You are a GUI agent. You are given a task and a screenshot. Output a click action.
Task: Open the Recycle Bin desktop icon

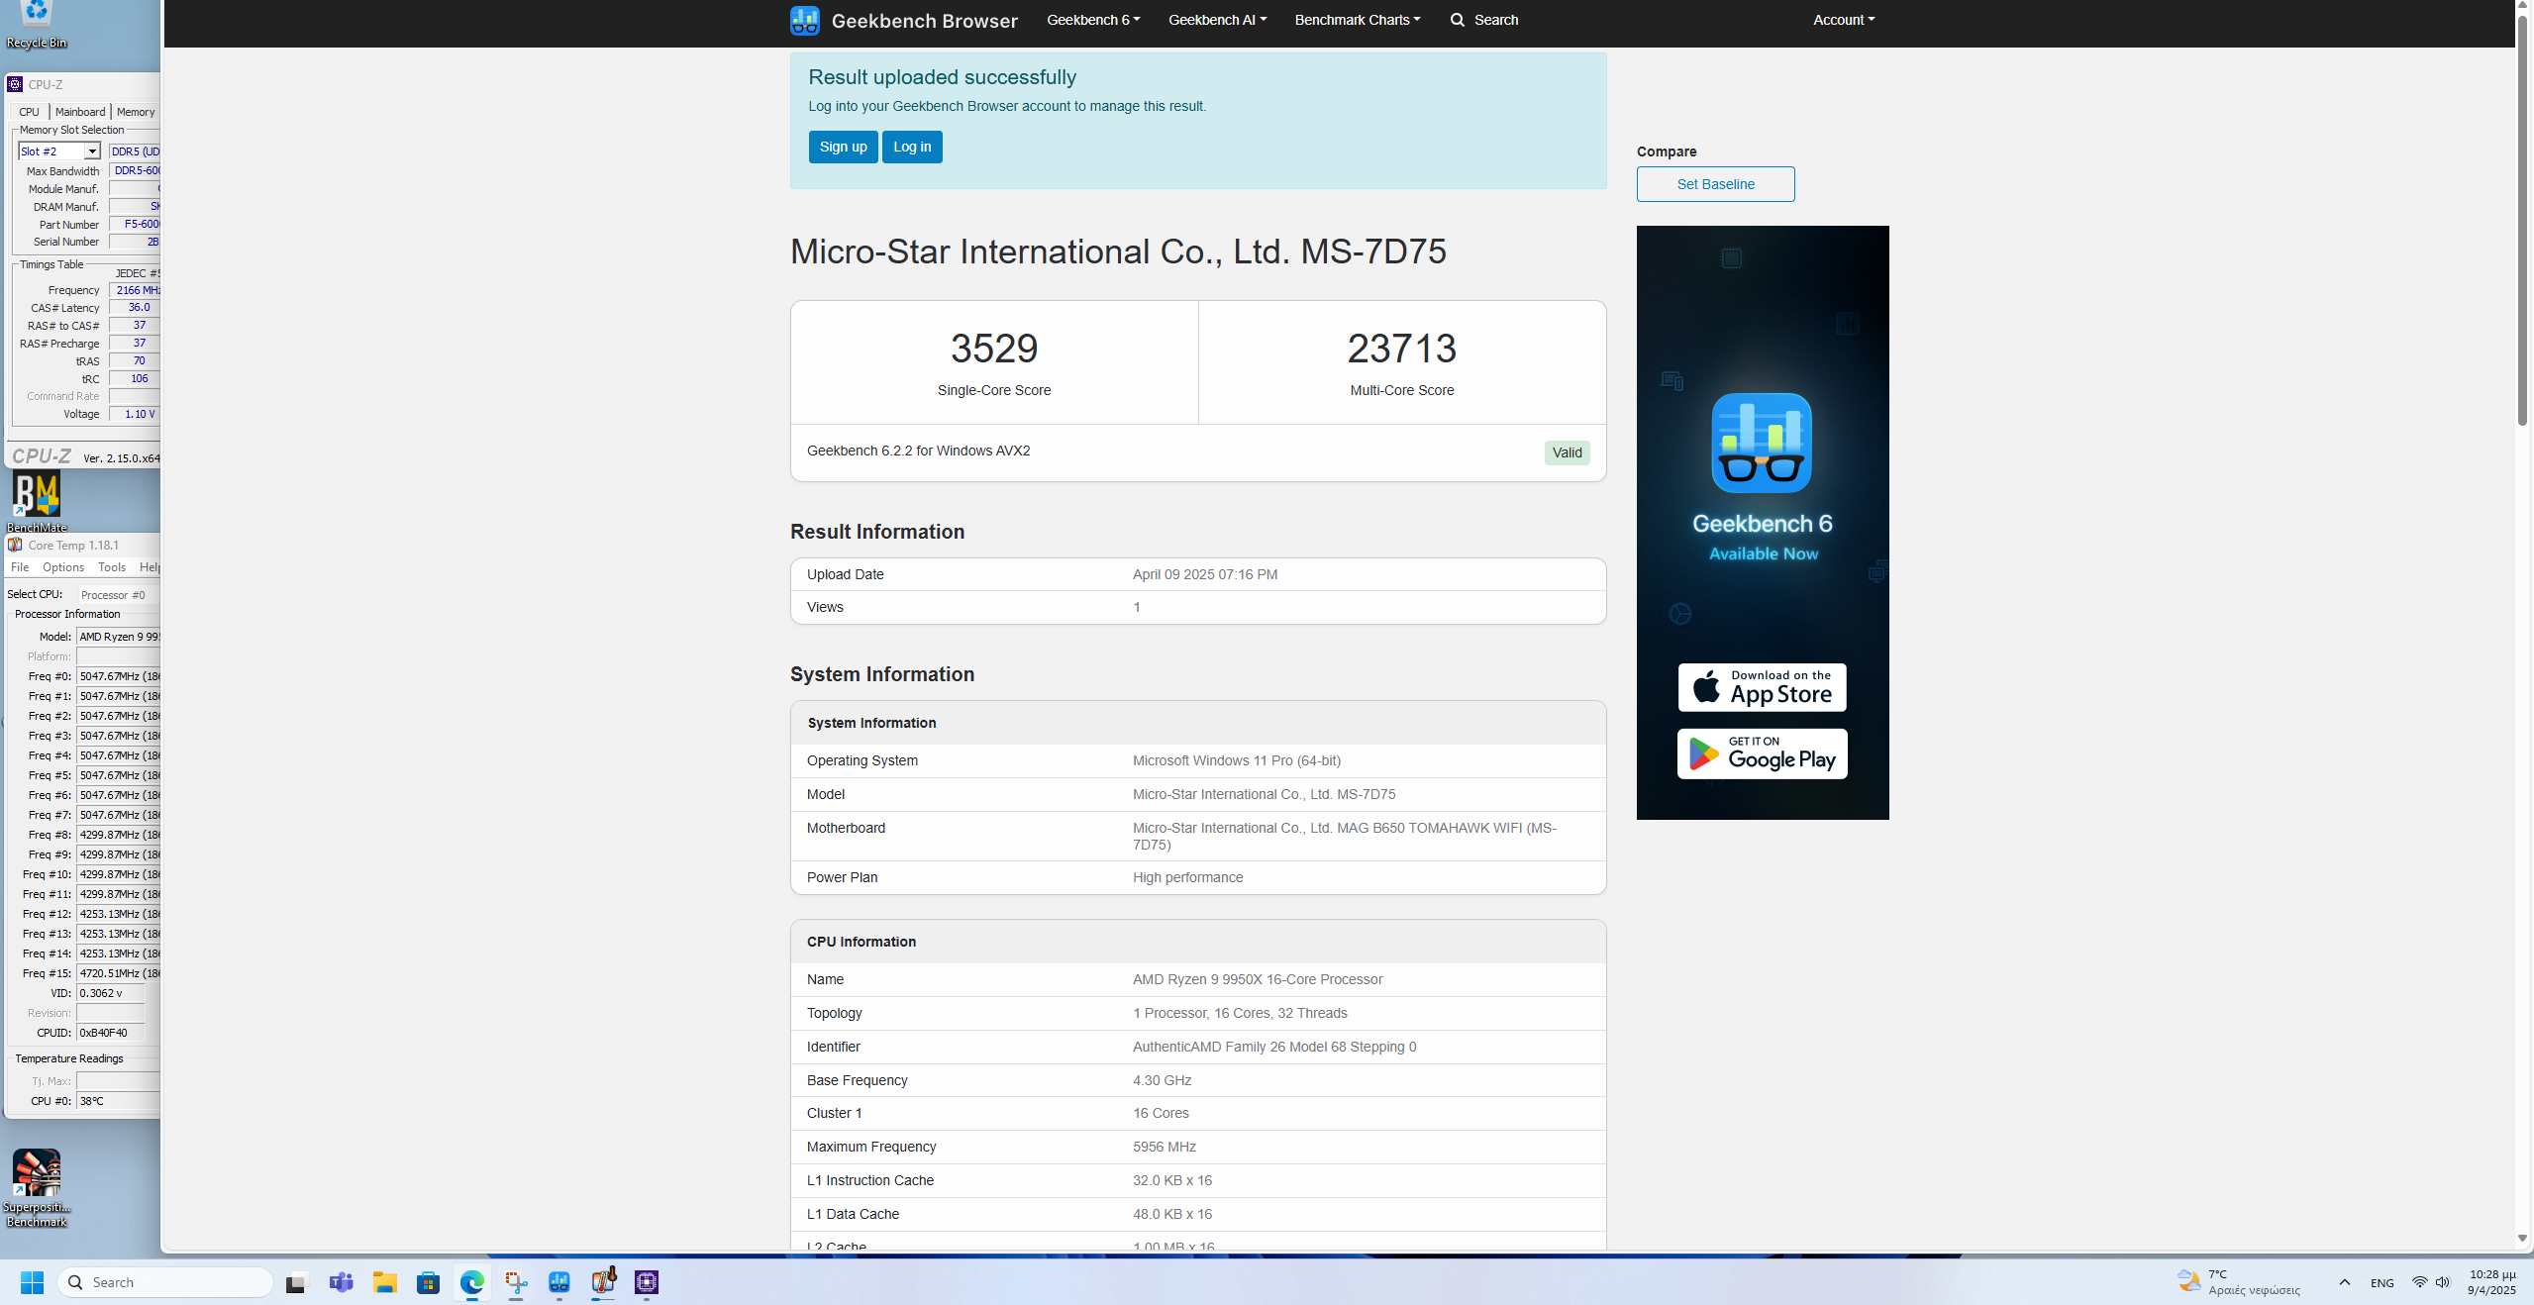click(x=37, y=25)
